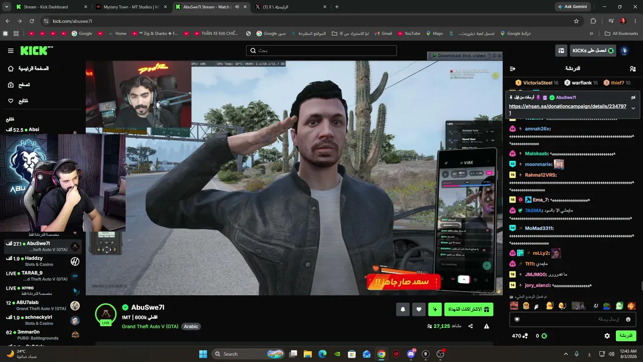This screenshot has width=643, height=362.
Task: Hide the pinned message in chat
Action: [633, 98]
